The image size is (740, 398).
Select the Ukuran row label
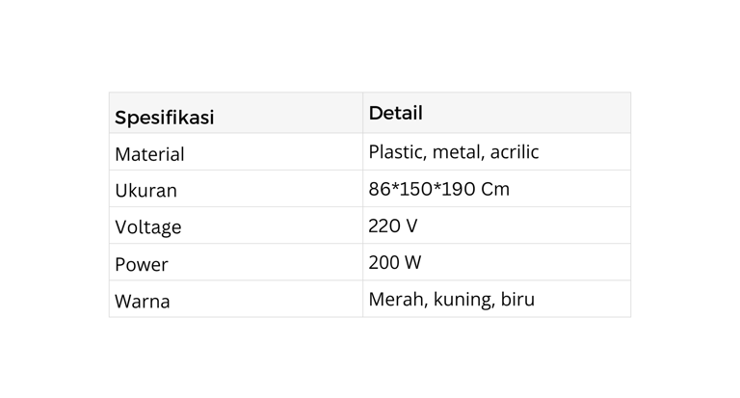coord(145,191)
